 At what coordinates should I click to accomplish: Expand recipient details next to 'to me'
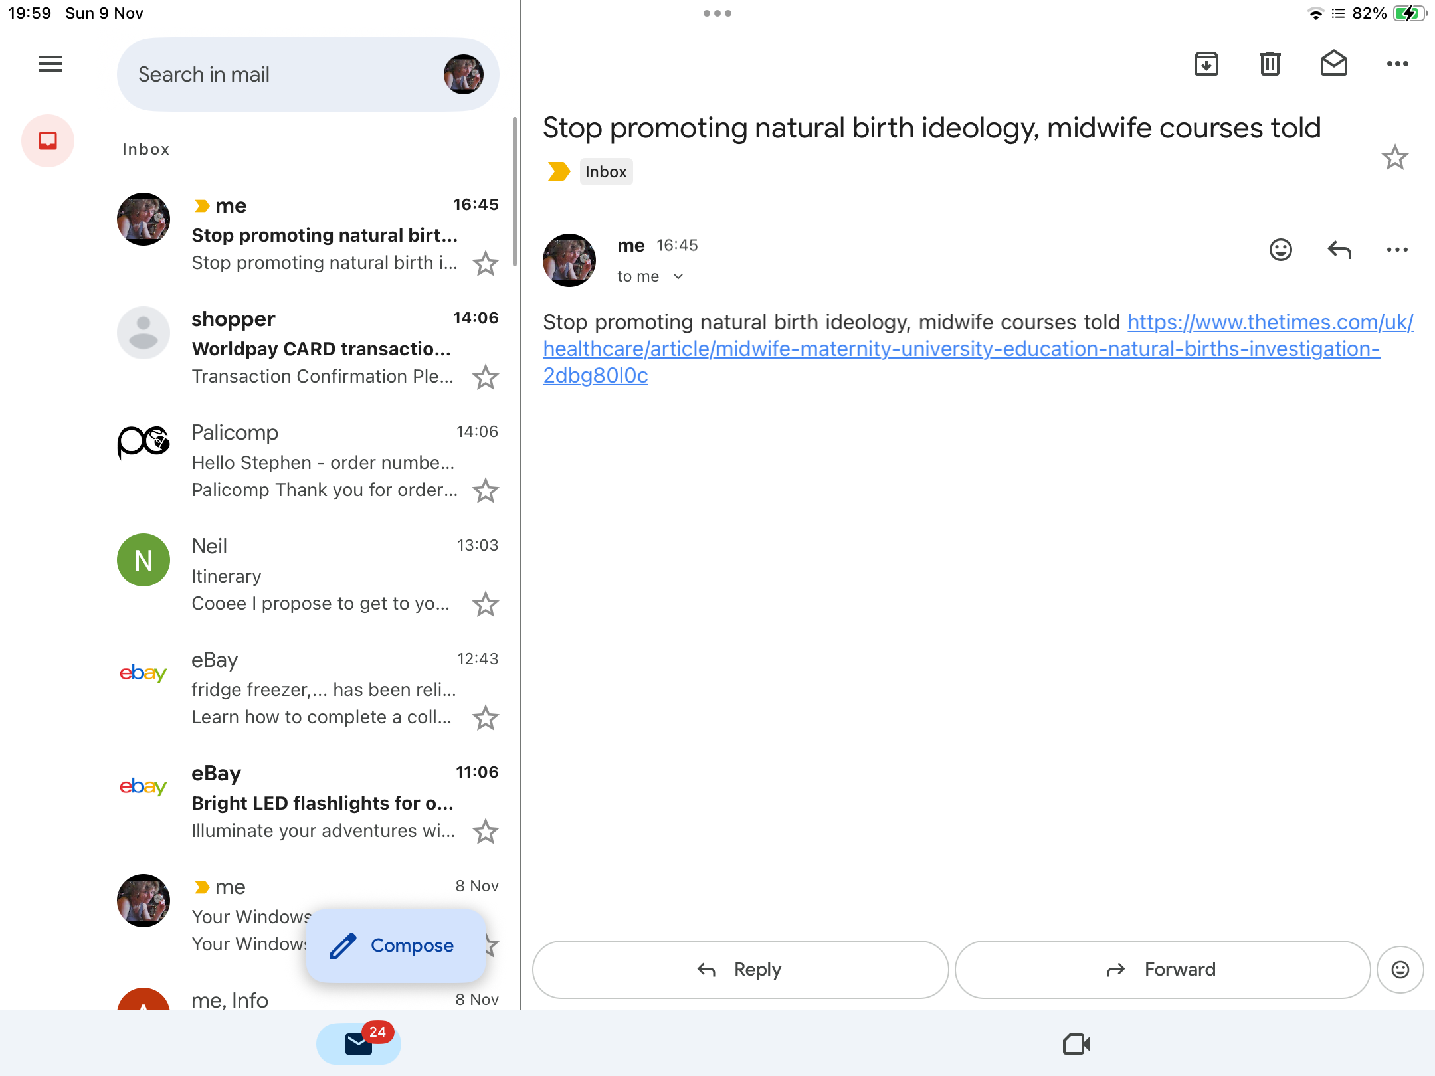678,276
